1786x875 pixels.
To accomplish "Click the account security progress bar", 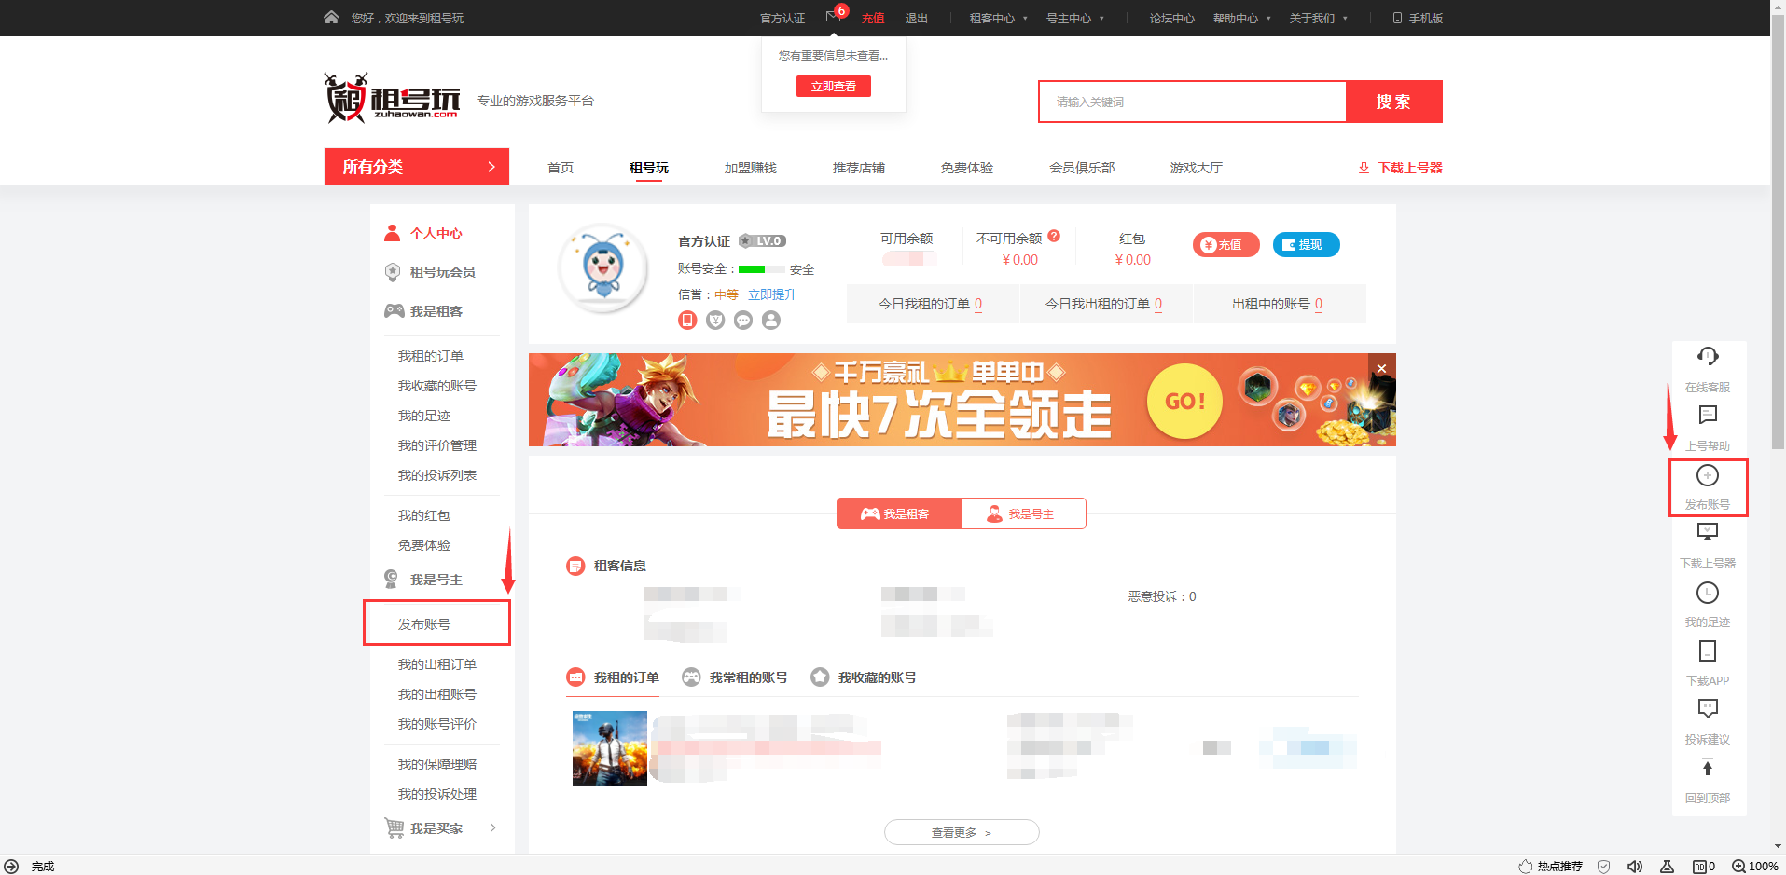I will [x=762, y=269].
